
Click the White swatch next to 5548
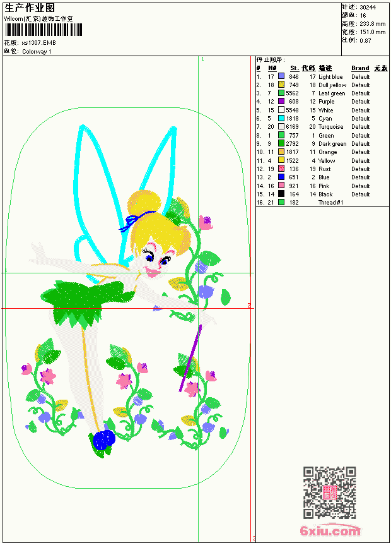click(x=281, y=110)
